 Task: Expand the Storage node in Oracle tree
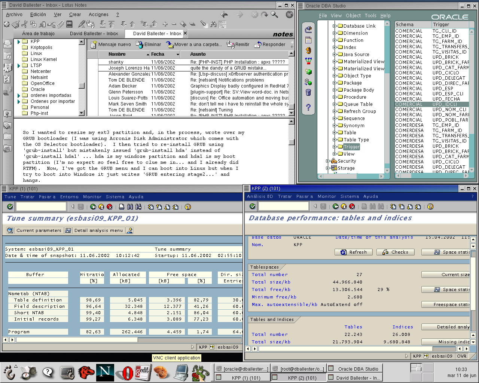point(327,168)
